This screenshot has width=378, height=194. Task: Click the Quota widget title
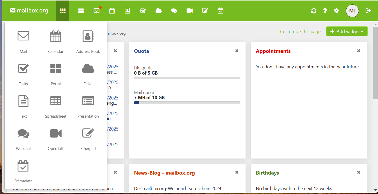(142, 51)
